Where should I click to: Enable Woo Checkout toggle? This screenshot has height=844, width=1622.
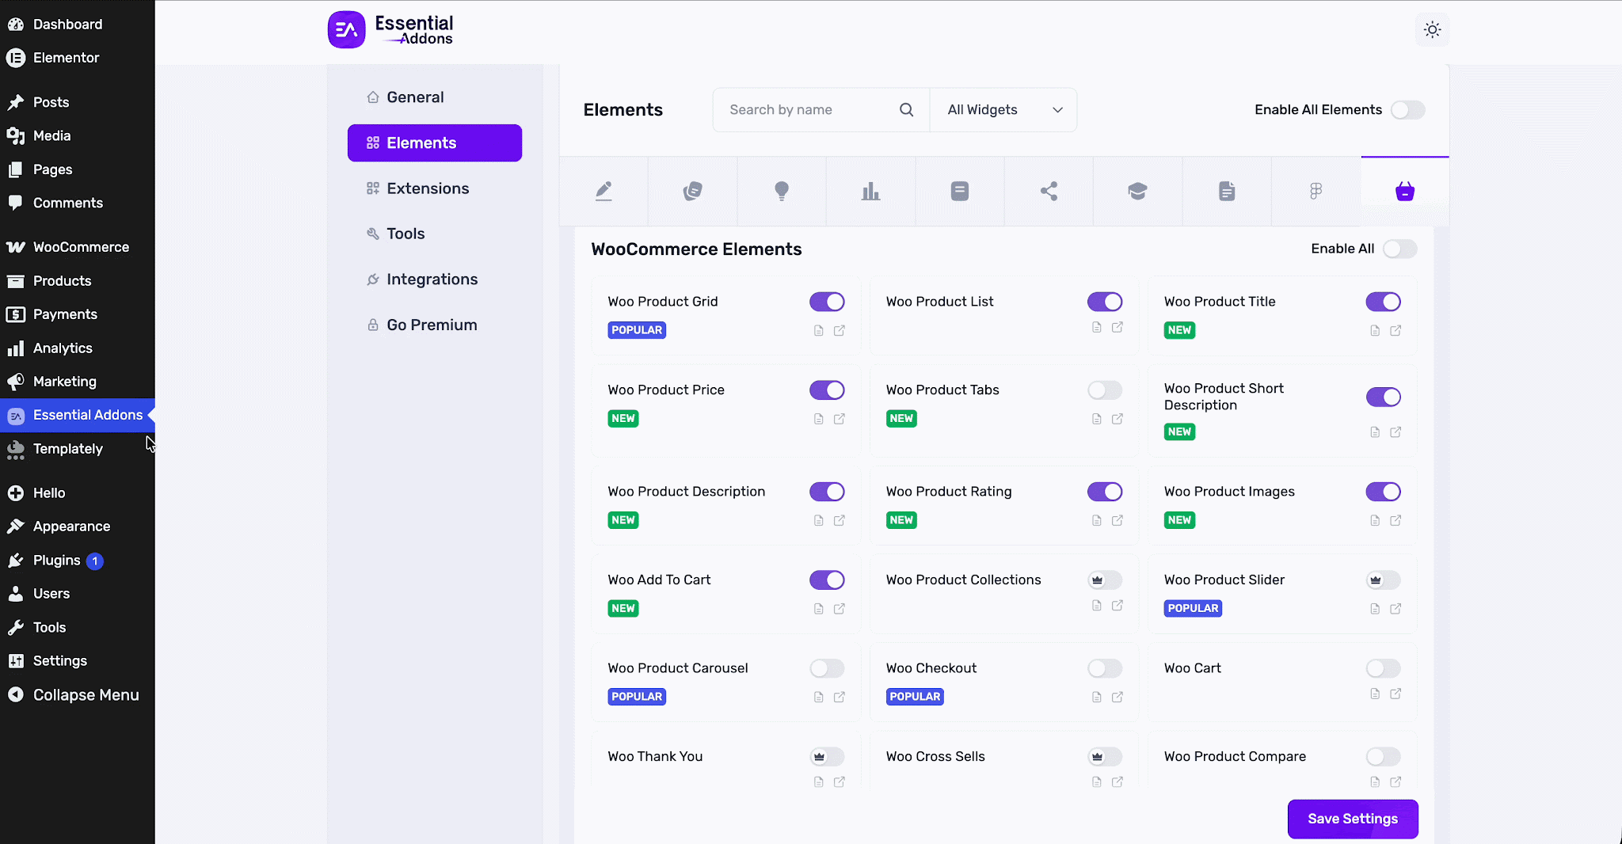1105,668
